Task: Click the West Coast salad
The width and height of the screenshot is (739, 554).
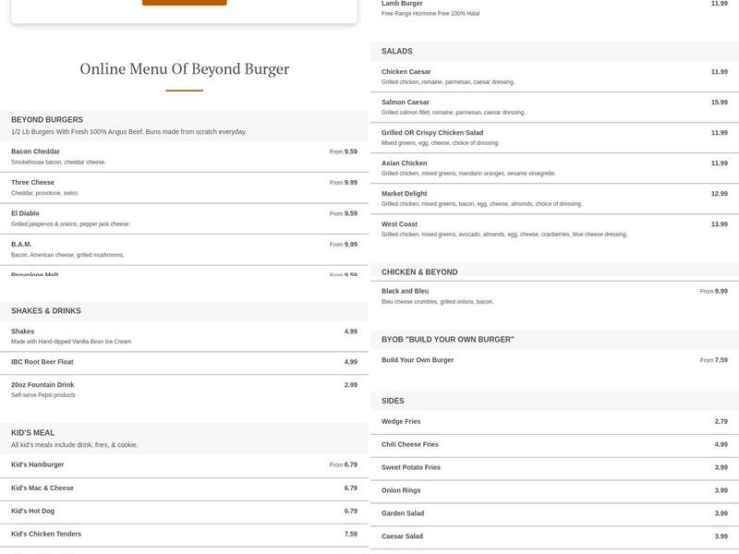Action: pyautogui.click(x=555, y=229)
